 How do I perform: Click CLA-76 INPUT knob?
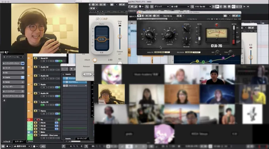click(149, 35)
